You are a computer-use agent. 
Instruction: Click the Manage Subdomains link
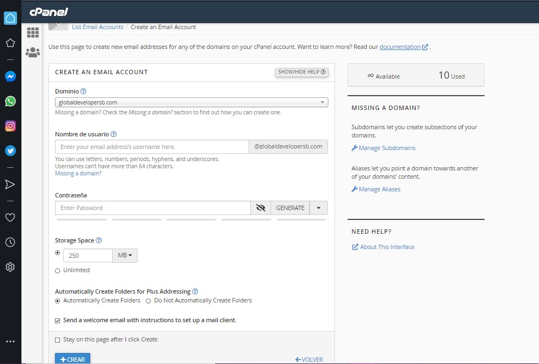(x=387, y=148)
